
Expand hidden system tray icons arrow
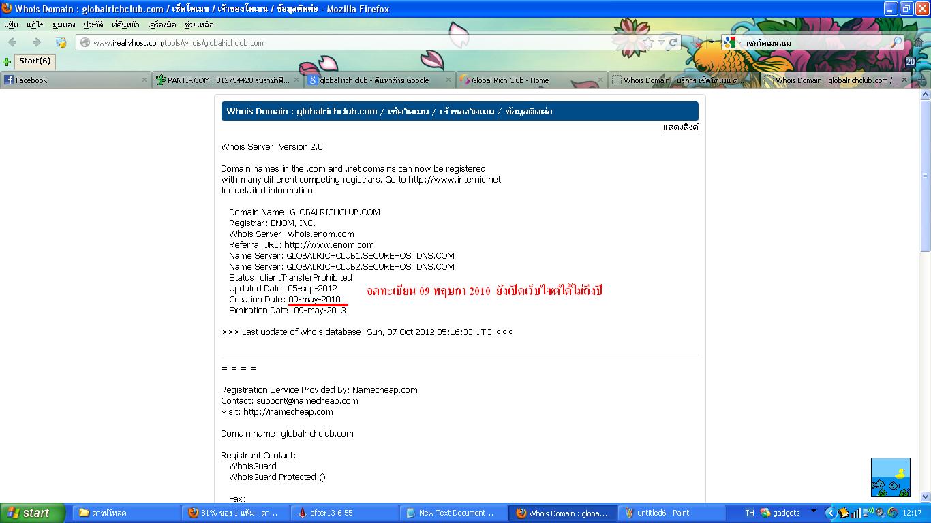pos(830,513)
